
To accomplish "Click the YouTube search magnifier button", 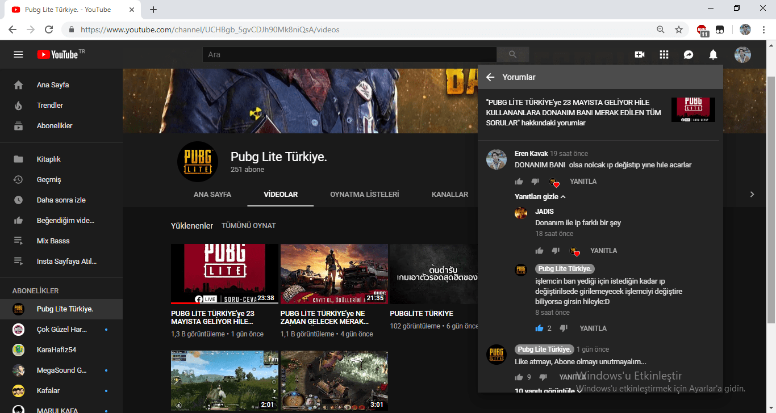I will (513, 54).
